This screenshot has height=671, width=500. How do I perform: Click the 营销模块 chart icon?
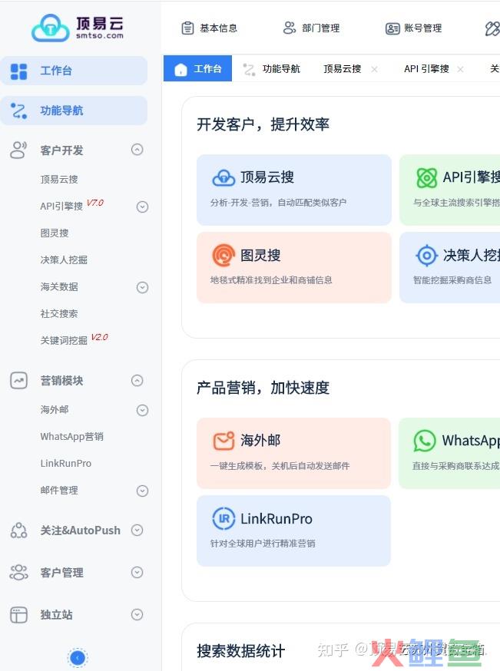click(x=19, y=381)
